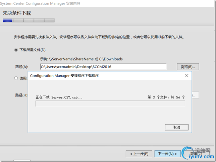Click the wizard step progress indicator
The width and height of the screenshot is (216, 162).
pyautogui.click(x=29, y=20)
